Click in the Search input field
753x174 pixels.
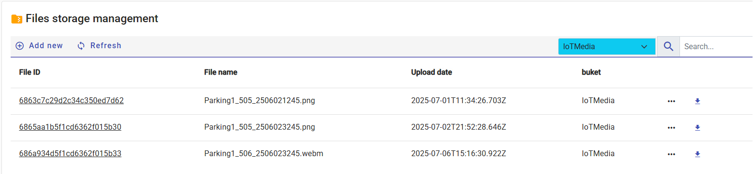(x=716, y=47)
